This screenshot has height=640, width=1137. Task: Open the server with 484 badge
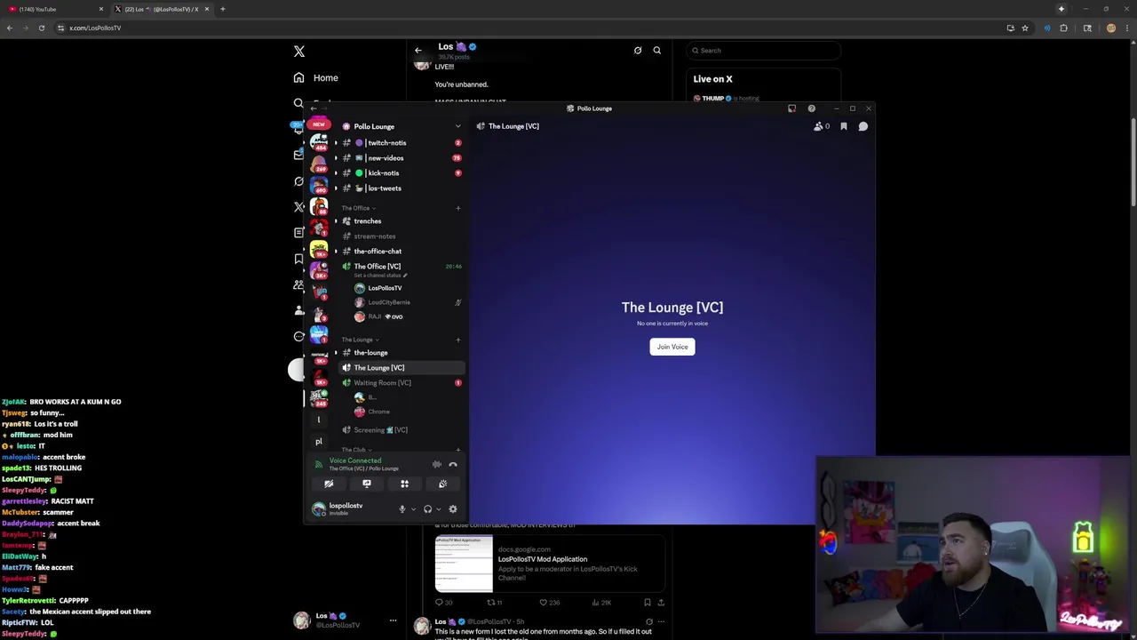click(319, 143)
